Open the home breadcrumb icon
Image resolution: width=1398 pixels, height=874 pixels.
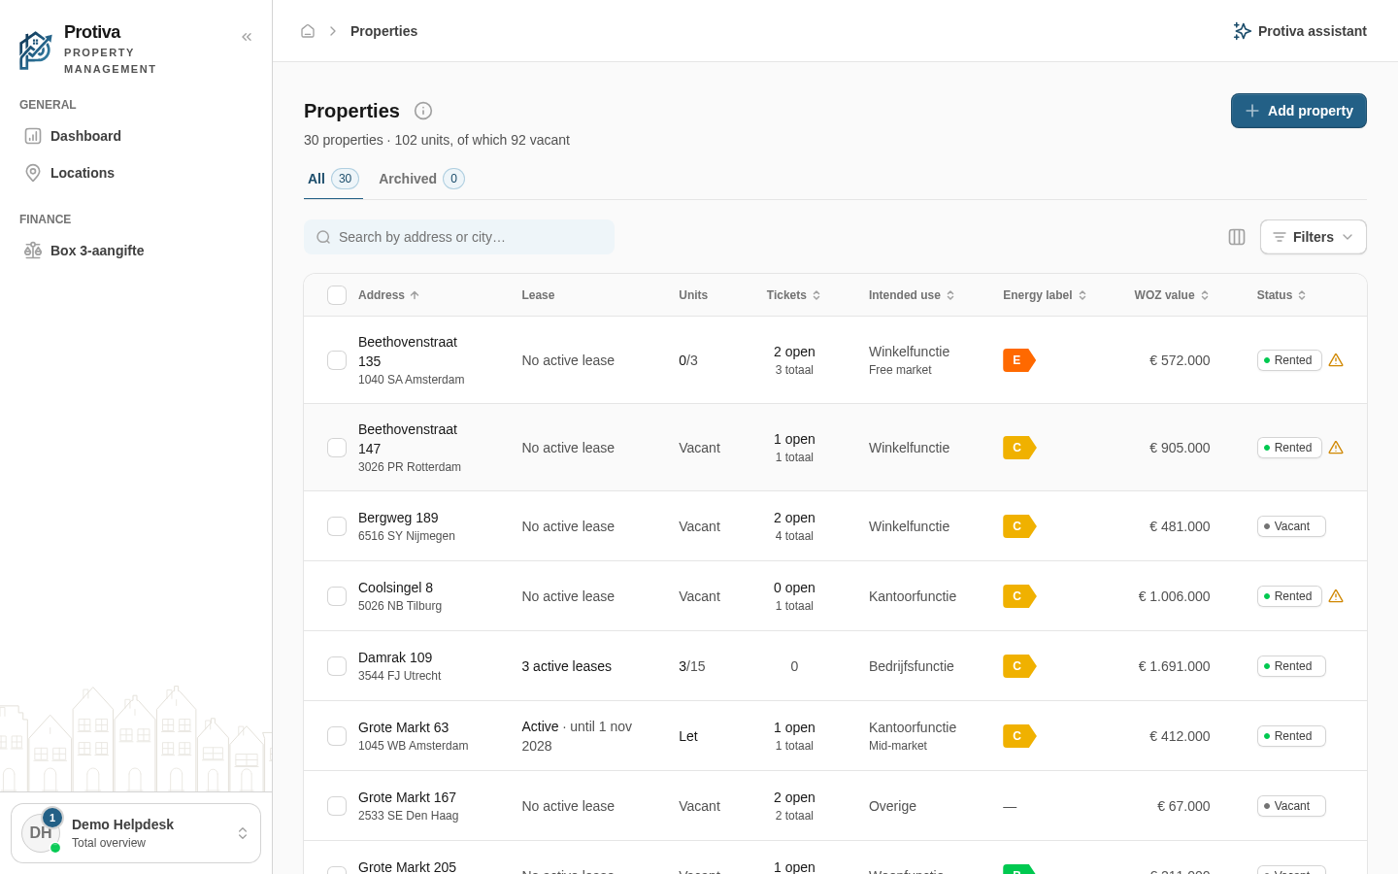308,31
